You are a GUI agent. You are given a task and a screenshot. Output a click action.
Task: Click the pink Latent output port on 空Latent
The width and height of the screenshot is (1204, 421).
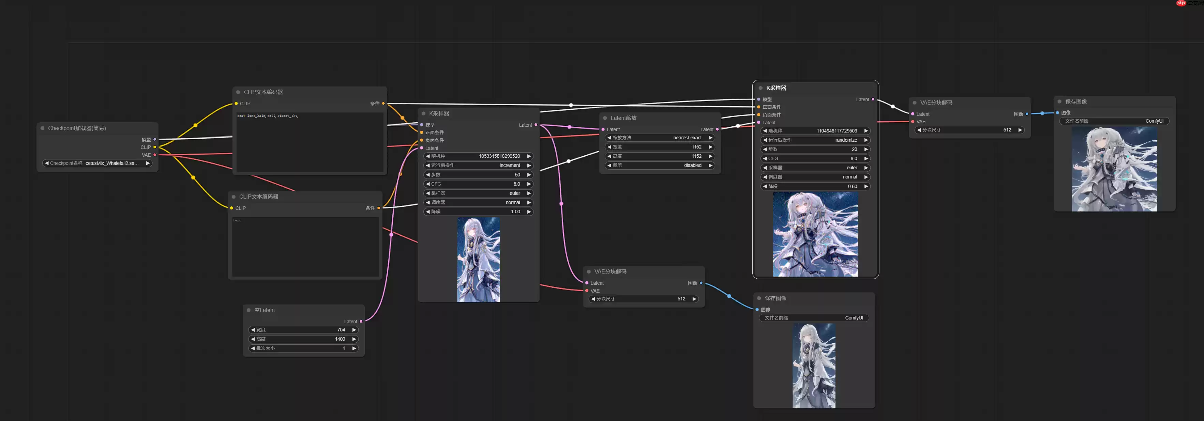(x=361, y=322)
